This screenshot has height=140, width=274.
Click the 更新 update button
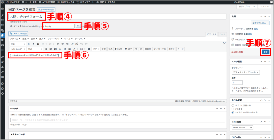[265, 52]
